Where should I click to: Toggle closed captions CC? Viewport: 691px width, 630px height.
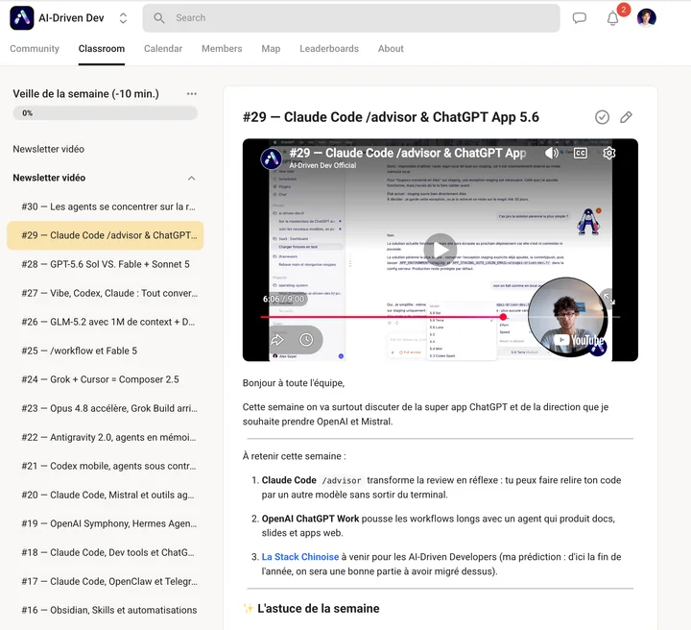(x=581, y=153)
